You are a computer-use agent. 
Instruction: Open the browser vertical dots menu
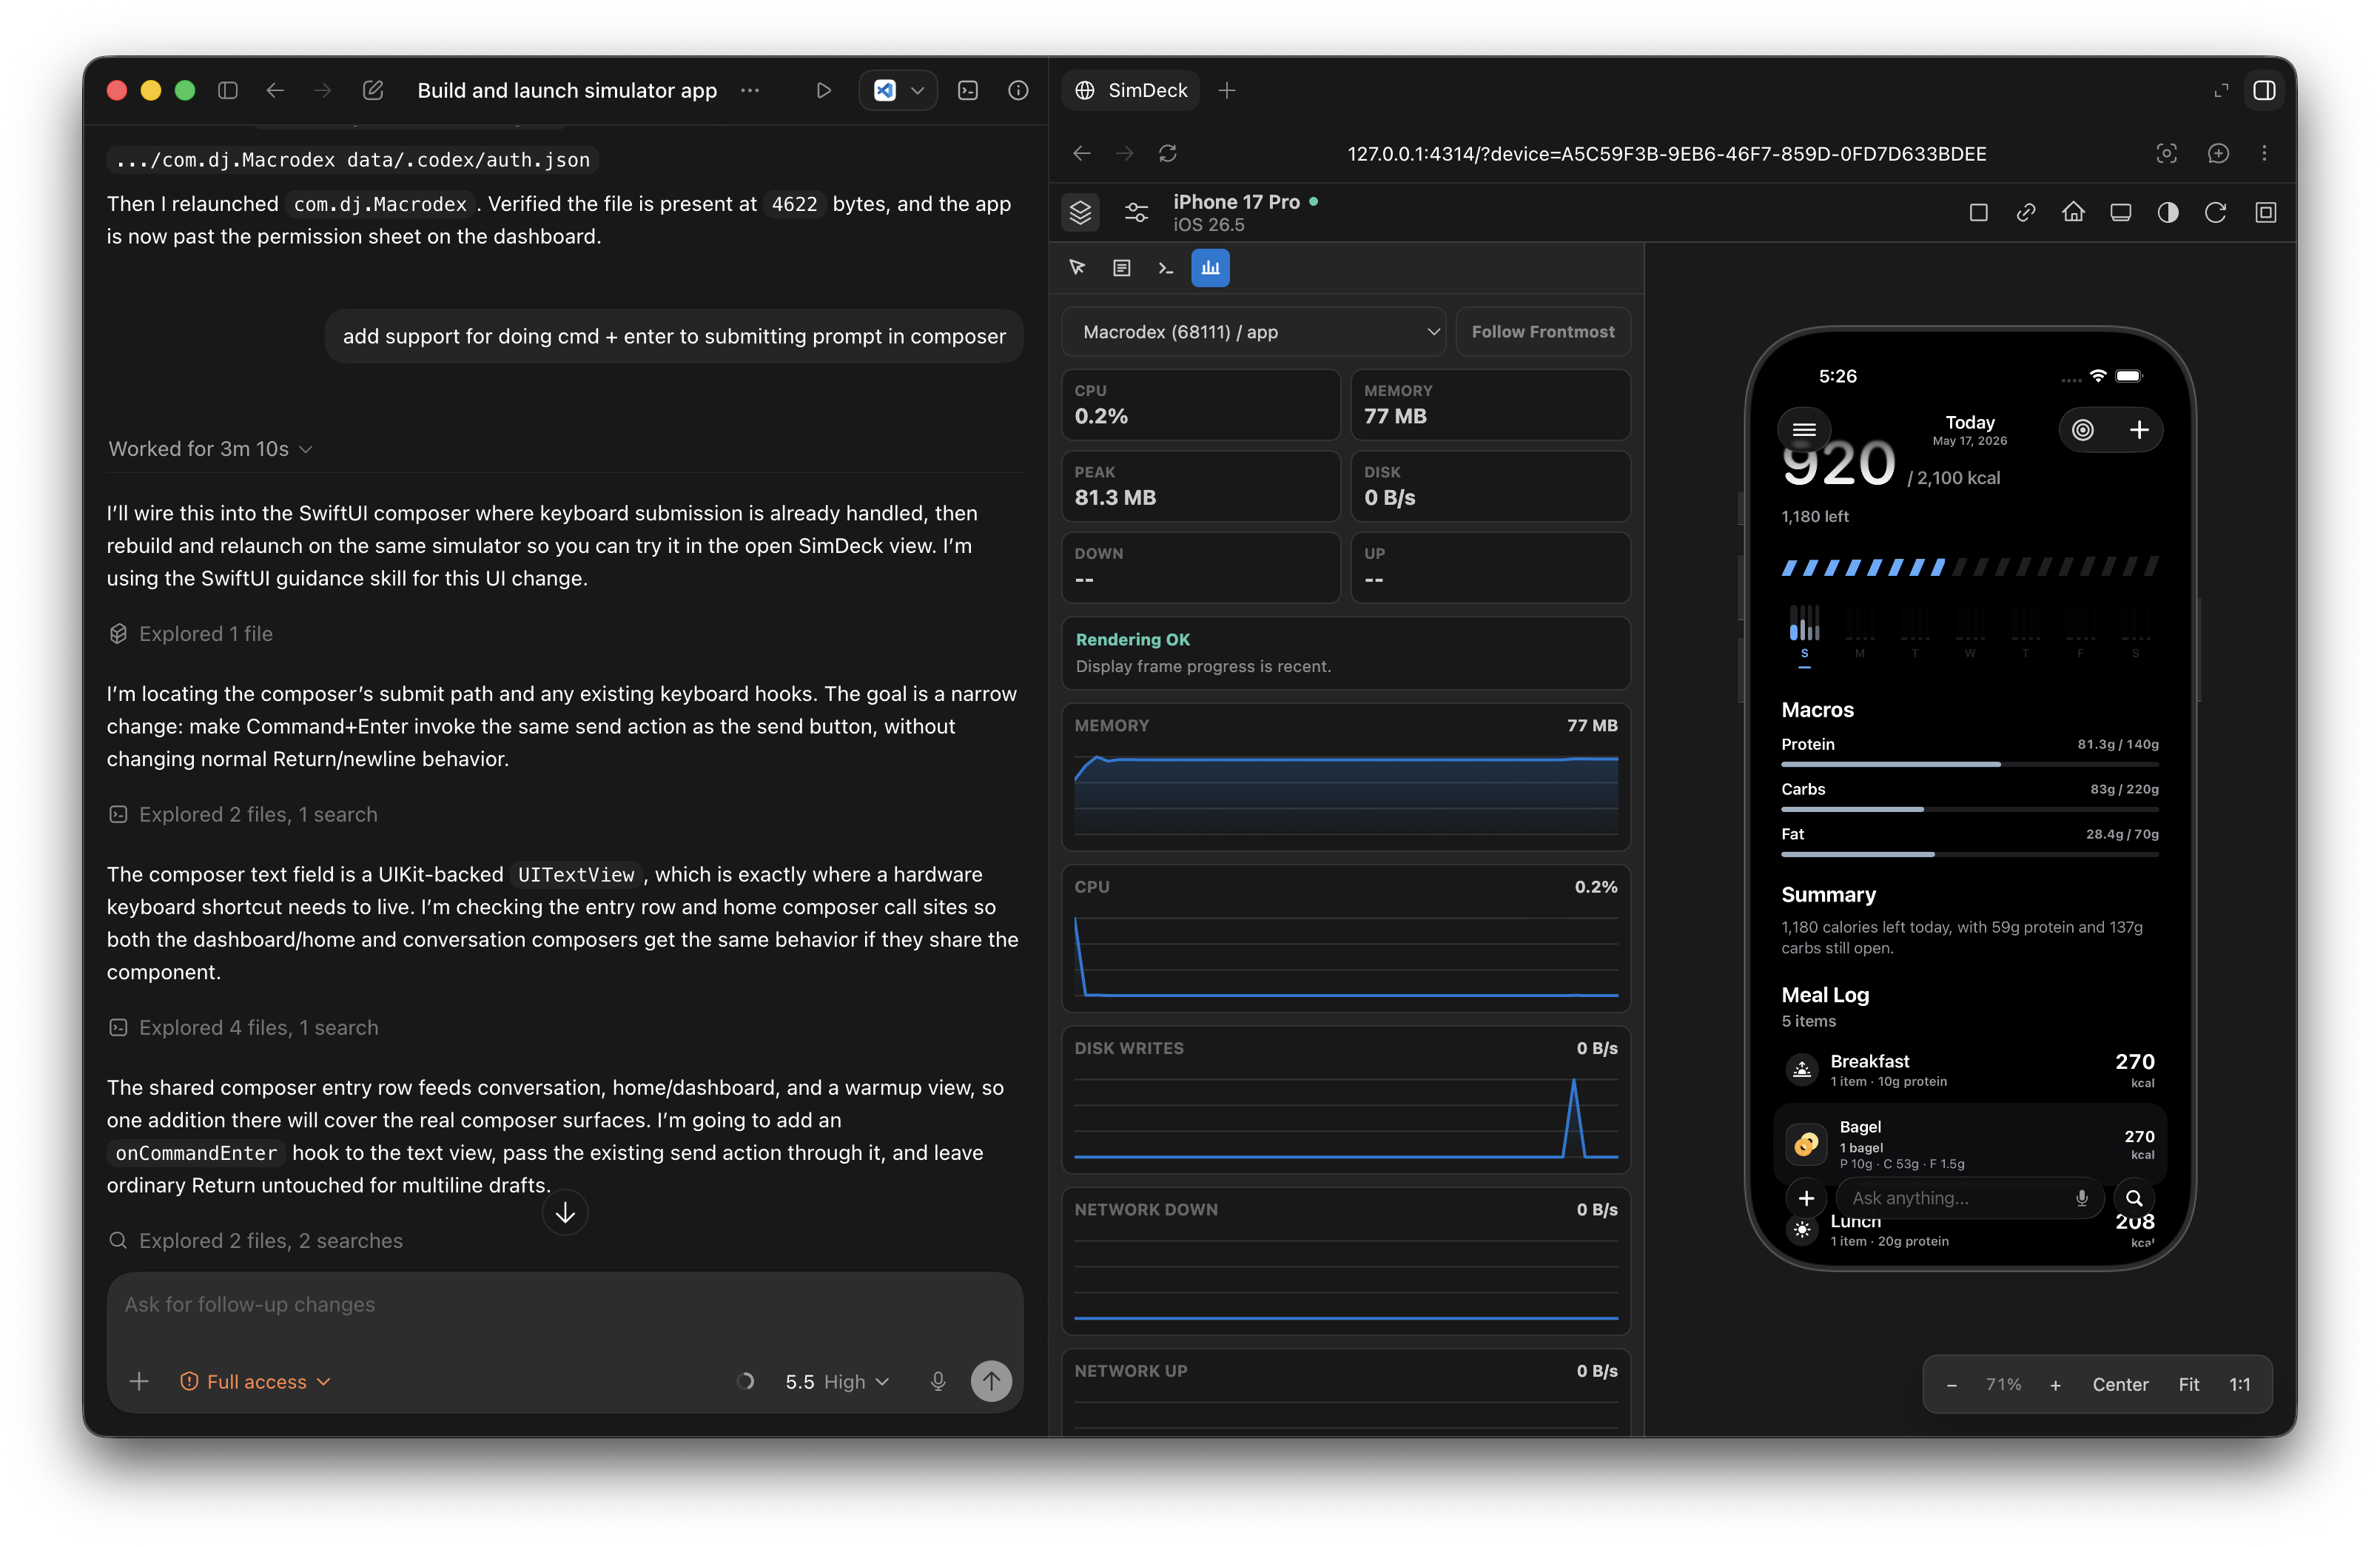click(2265, 153)
